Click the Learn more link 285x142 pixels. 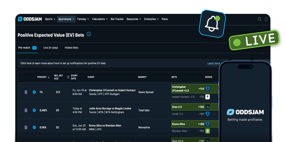tap(214, 63)
